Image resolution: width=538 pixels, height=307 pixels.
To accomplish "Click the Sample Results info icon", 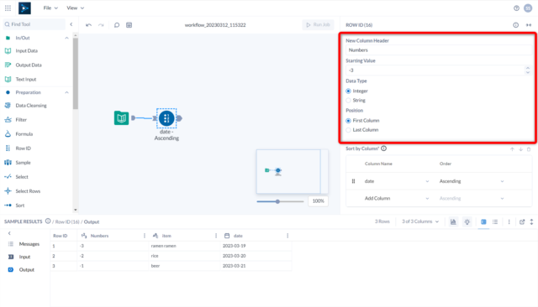I will point(48,221).
